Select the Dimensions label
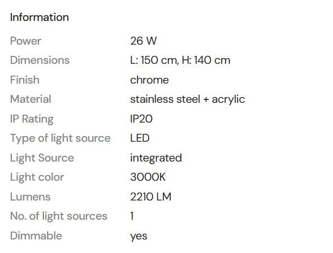 click(x=40, y=60)
